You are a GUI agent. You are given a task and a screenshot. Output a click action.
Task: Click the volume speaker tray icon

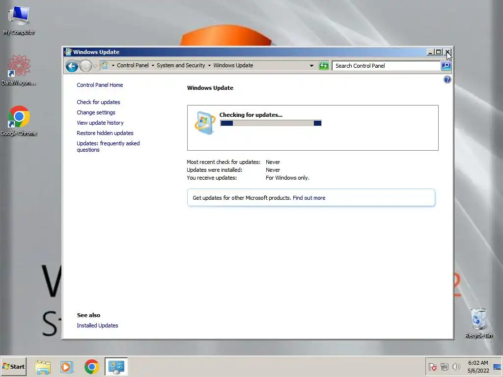coord(456,367)
